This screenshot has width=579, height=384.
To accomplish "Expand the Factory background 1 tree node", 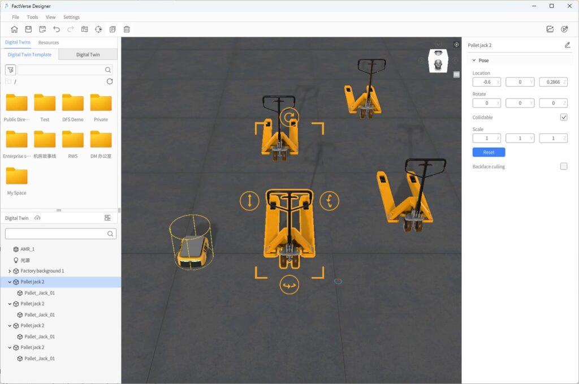I will 10,271.
